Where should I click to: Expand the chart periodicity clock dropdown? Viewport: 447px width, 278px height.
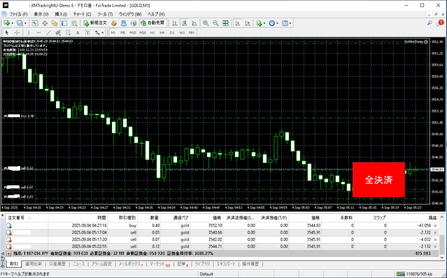pos(278,23)
